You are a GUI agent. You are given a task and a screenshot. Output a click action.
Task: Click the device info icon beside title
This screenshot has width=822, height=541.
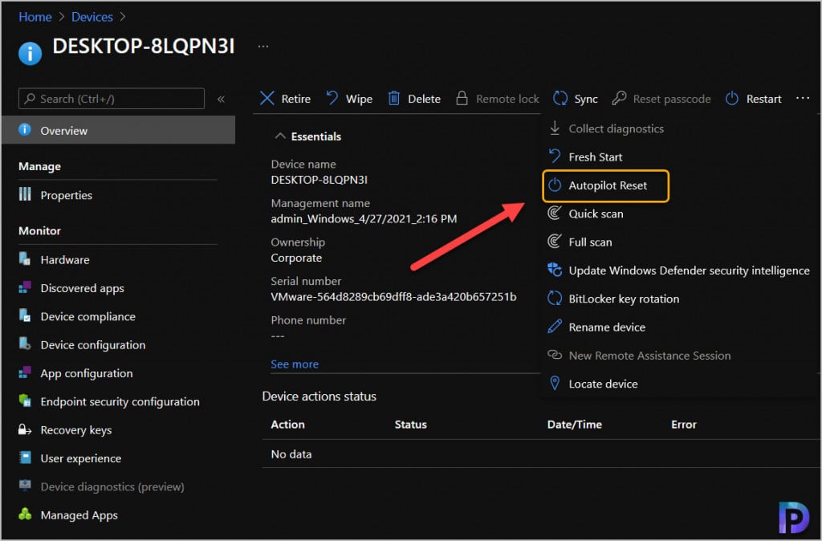pyautogui.click(x=30, y=53)
